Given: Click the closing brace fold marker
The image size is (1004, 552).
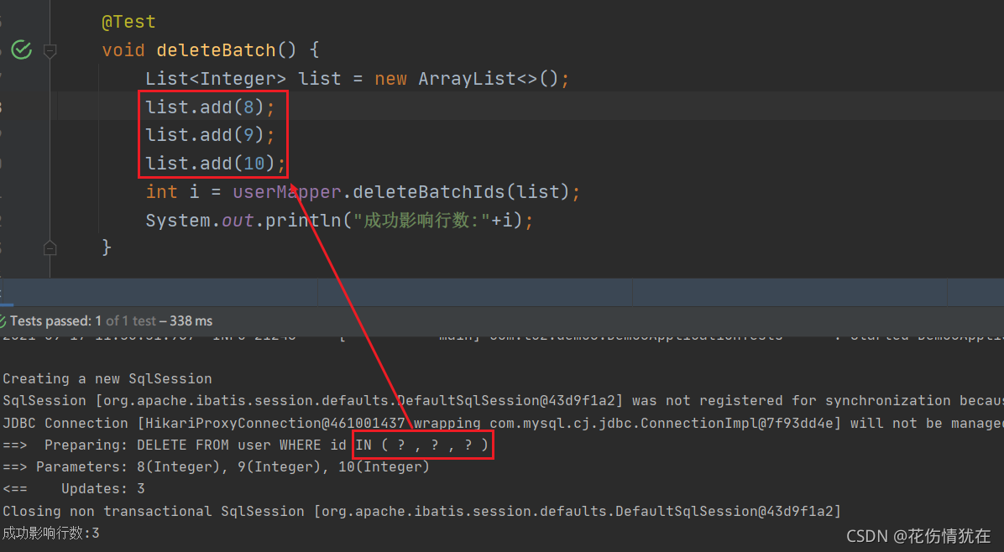Looking at the screenshot, I should pyautogui.click(x=50, y=247).
